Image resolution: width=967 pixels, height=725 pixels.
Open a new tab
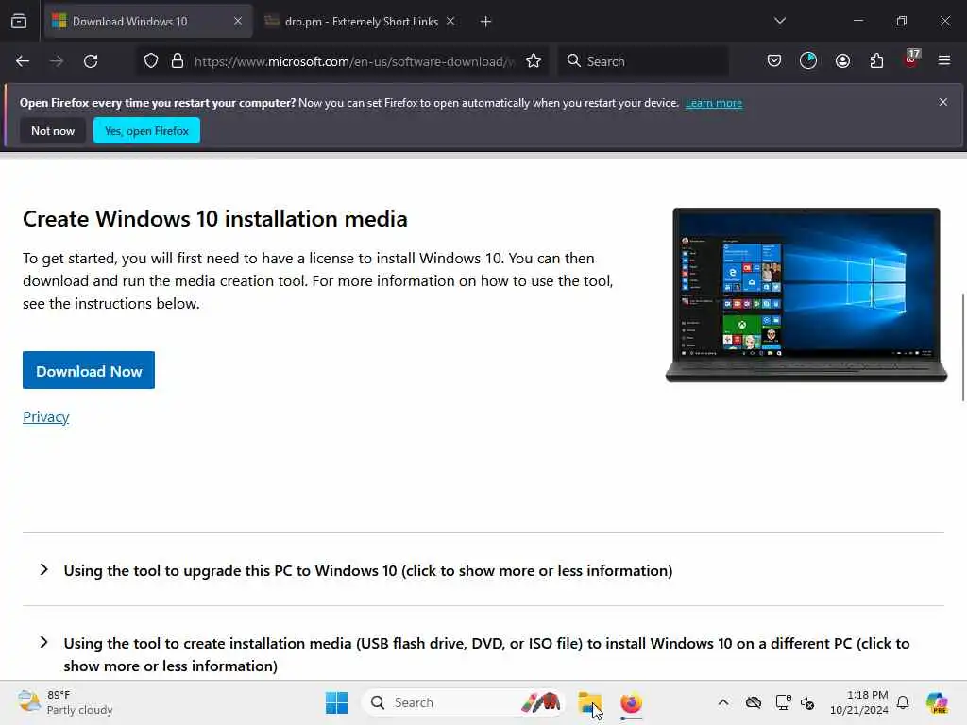[x=486, y=22]
